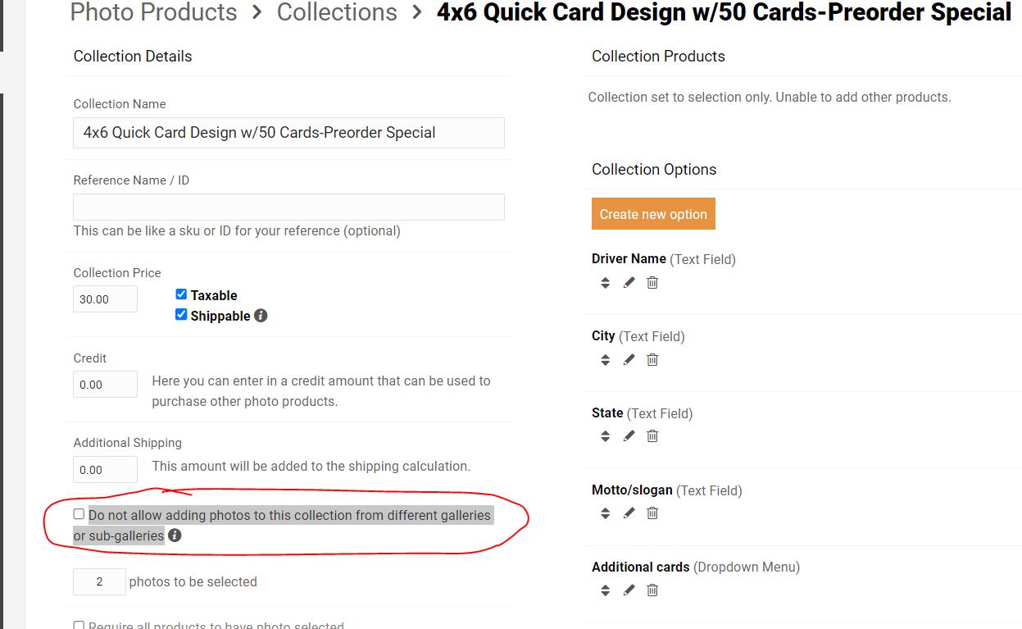Delete the Driver Name option trash icon
Screen dimensions: 1022x629
point(652,282)
